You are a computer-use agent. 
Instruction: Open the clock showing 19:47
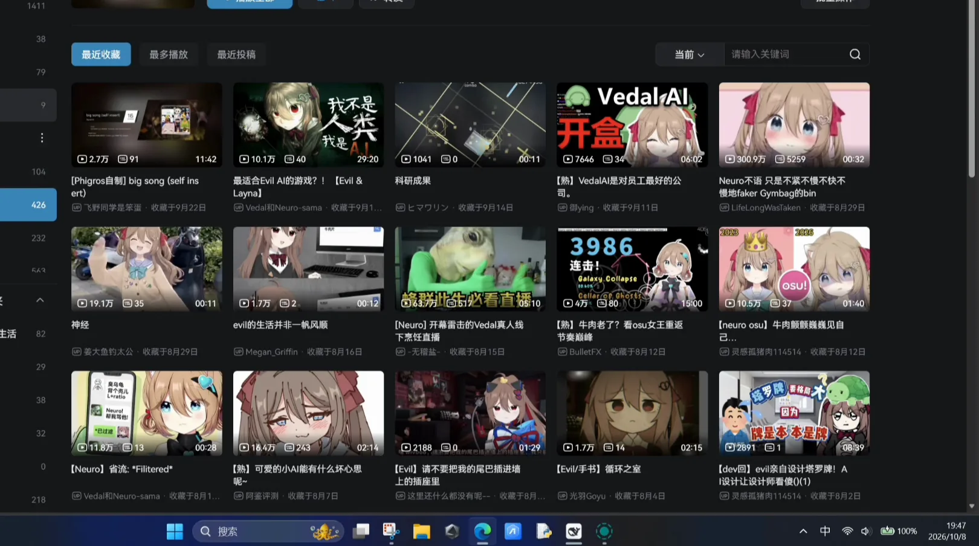point(947,532)
